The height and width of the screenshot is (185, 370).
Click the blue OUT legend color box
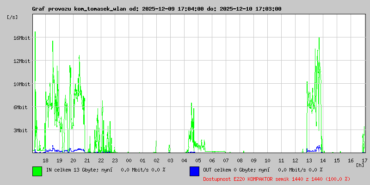[194, 171]
